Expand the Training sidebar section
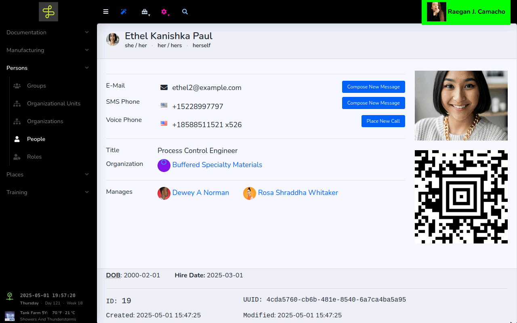 coord(48,192)
